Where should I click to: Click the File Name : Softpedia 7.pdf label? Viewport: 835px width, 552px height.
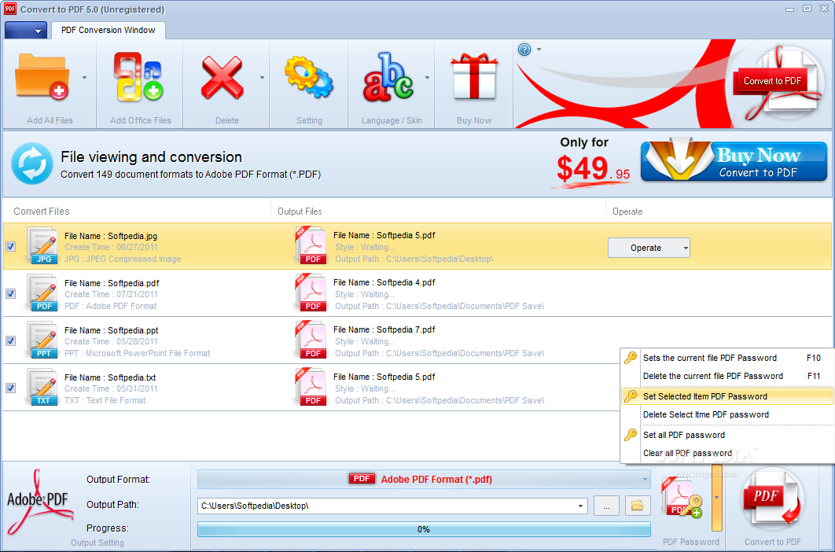click(x=384, y=329)
